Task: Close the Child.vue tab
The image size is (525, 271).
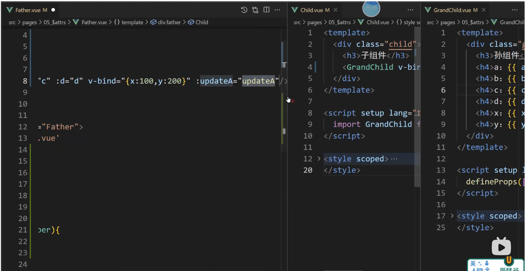Action: tap(335, 10)
